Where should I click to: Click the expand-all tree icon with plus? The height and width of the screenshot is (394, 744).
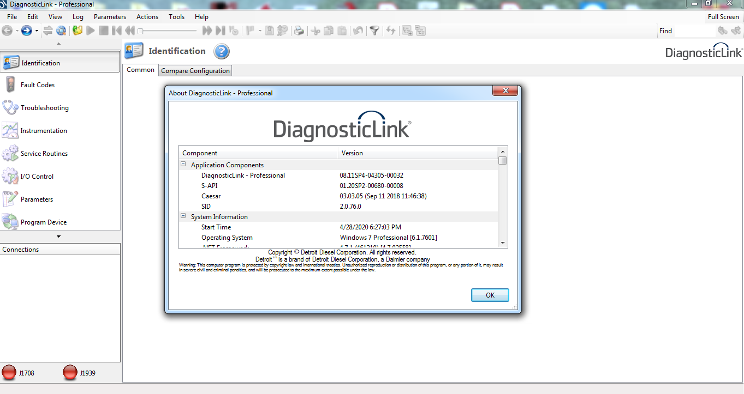(x=407, y=31)
